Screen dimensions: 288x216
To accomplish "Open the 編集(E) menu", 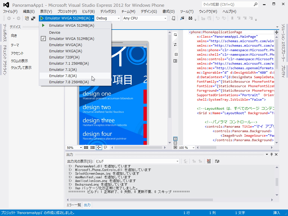I will click(x=29, y=11).
